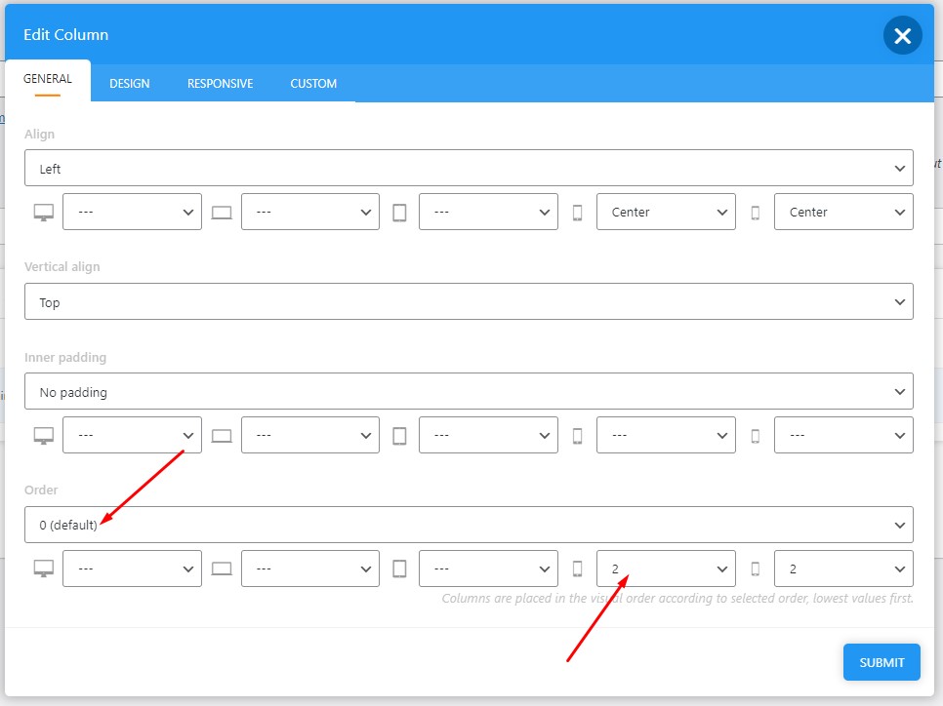Open the CUSTOM tab

coord(313,84)
